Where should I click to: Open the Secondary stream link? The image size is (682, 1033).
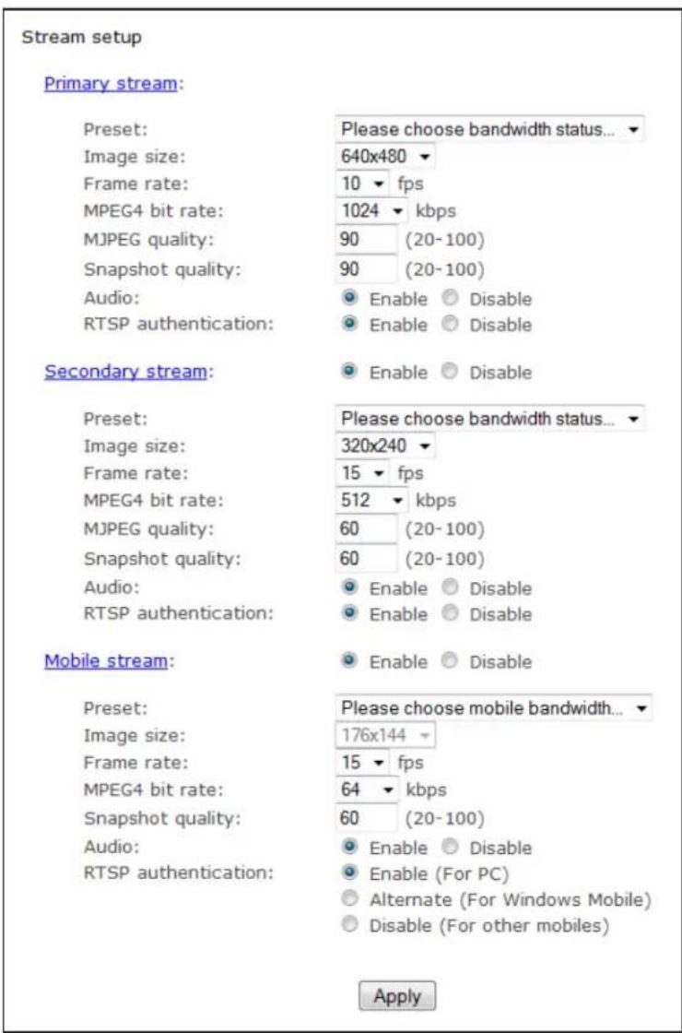[125, 372]
